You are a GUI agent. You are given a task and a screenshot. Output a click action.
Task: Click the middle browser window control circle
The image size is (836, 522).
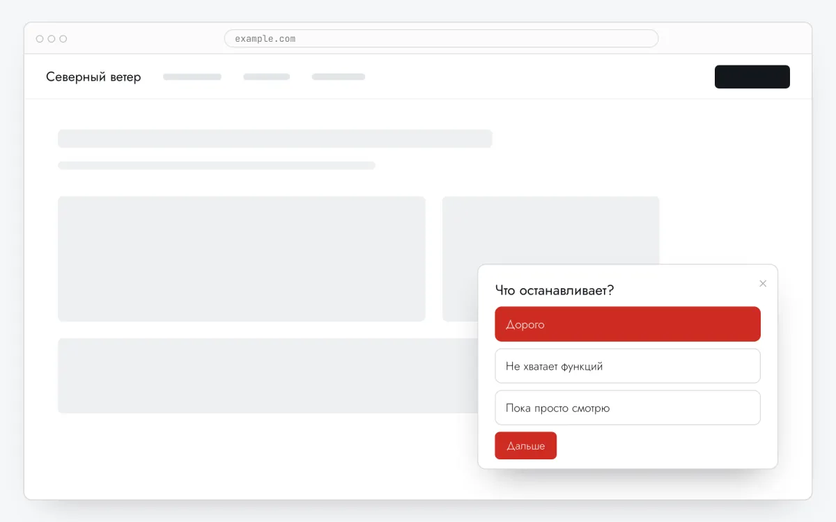click(x=52, y=39)
